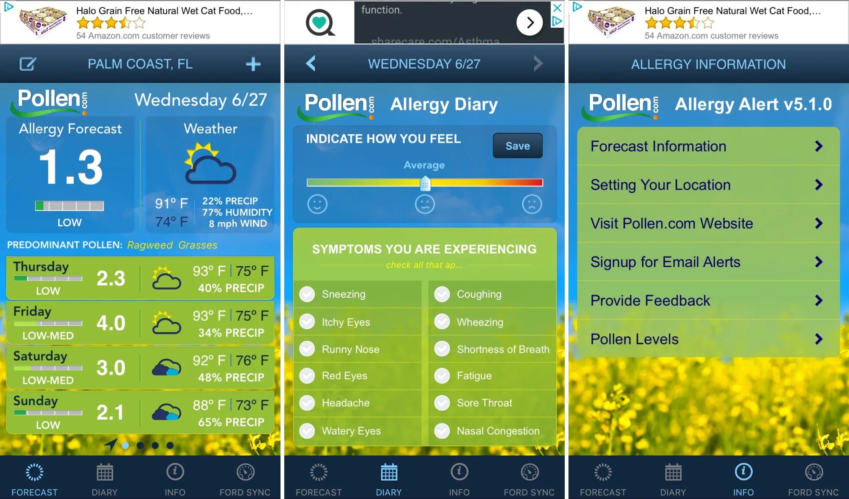Expand the Forecast Information menu item
Viewport: 849px width, 499px height.
pyautogui.click(x=707, y=146)
